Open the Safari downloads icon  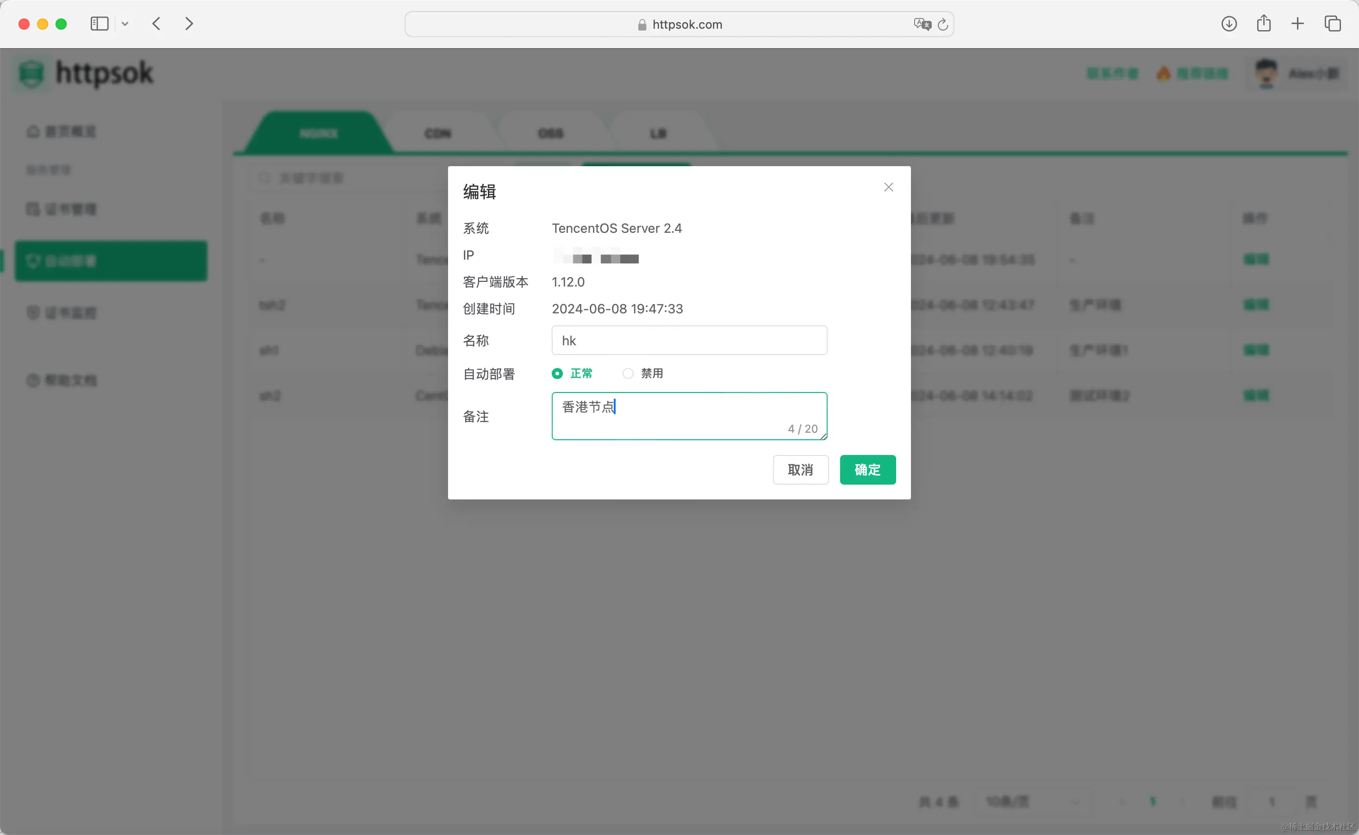pos(1228,24)
